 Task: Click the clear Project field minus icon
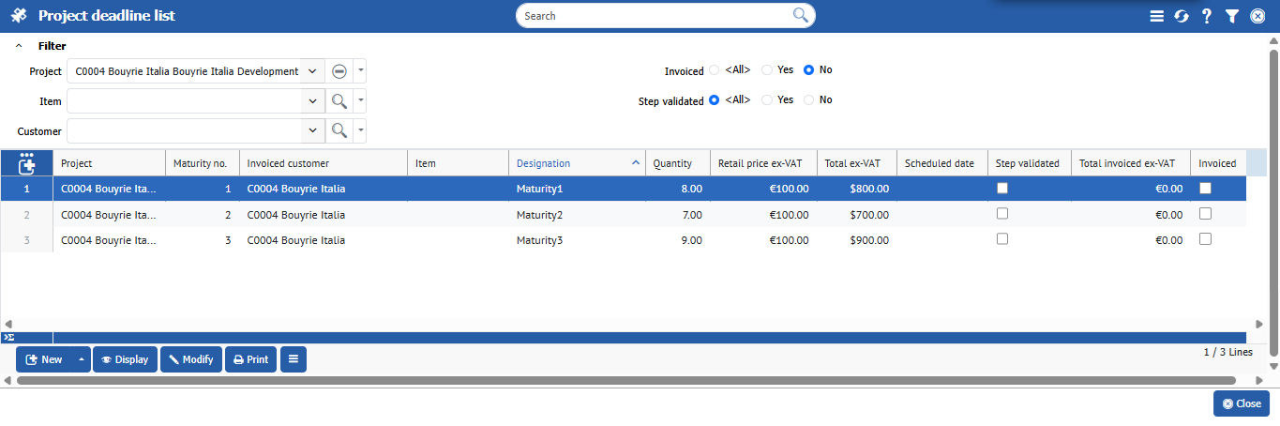tap(339, 71)
